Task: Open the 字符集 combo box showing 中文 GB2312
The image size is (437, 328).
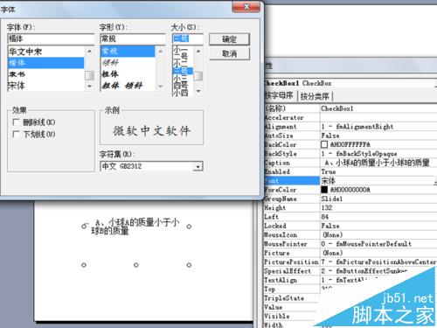Action: click(x=151, y=166)
